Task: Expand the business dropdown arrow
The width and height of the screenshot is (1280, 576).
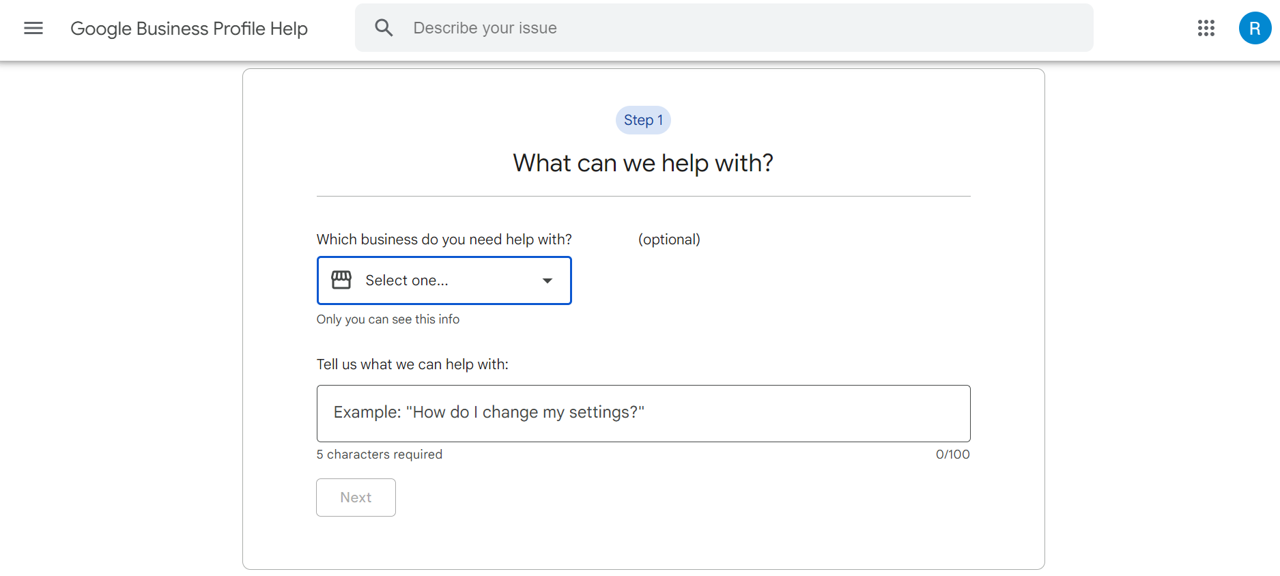Action: click(547, 280)
